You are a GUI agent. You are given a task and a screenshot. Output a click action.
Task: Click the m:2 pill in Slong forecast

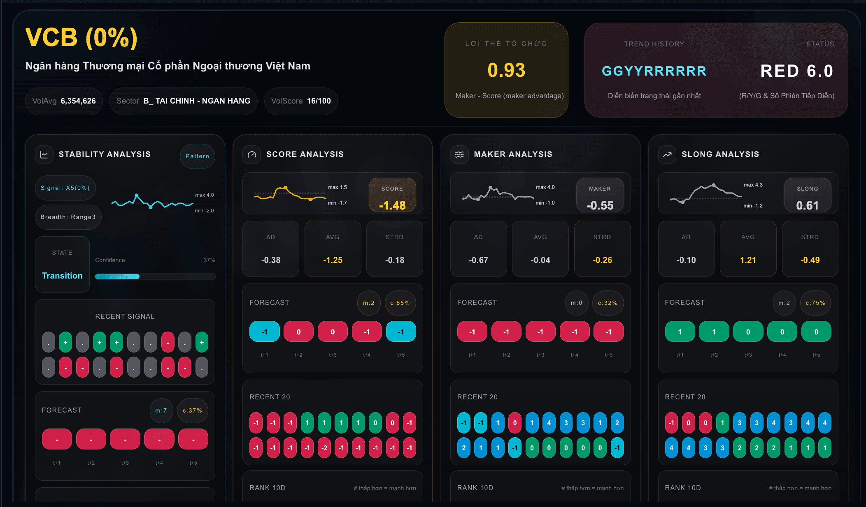(784, 303)
